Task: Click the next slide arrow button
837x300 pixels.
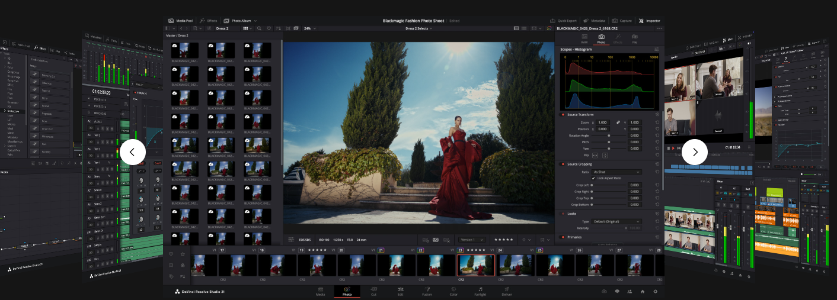Action: tap(695, 152)
